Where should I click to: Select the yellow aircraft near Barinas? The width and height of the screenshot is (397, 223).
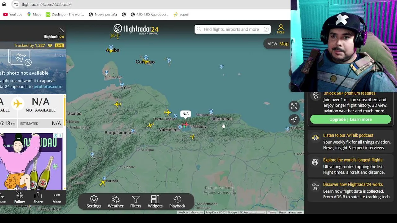(x=102, y=183)
